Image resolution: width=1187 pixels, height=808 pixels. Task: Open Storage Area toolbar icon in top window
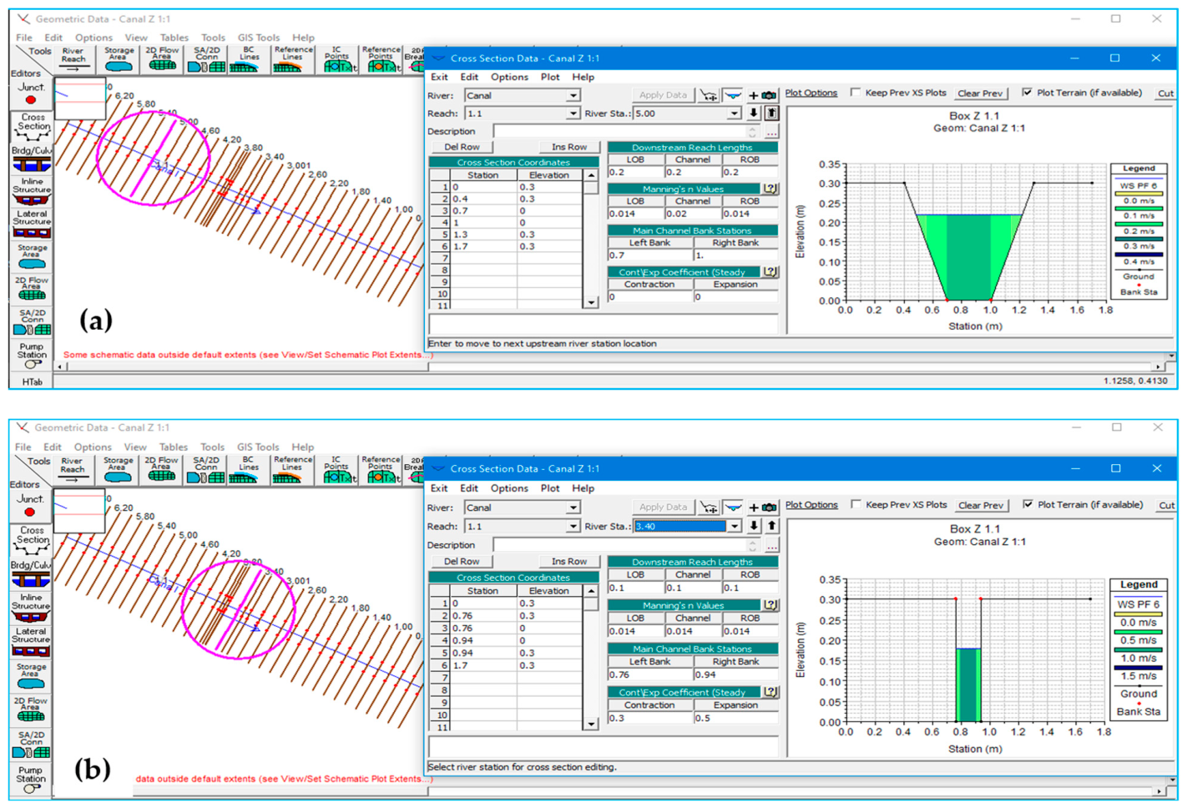[x=119, y=59]
